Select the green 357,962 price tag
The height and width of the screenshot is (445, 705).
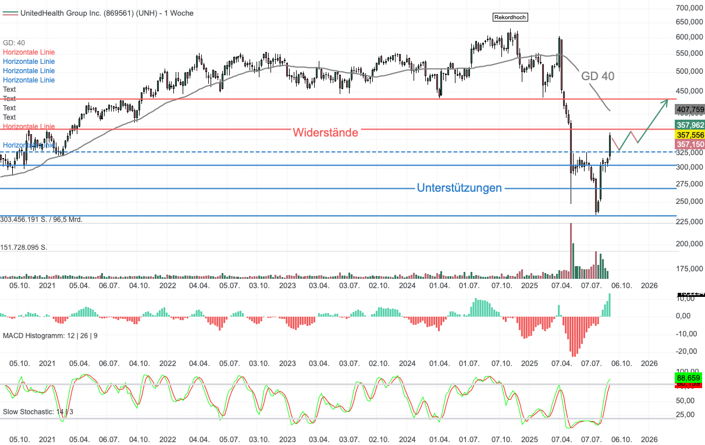tap(690, 125)
